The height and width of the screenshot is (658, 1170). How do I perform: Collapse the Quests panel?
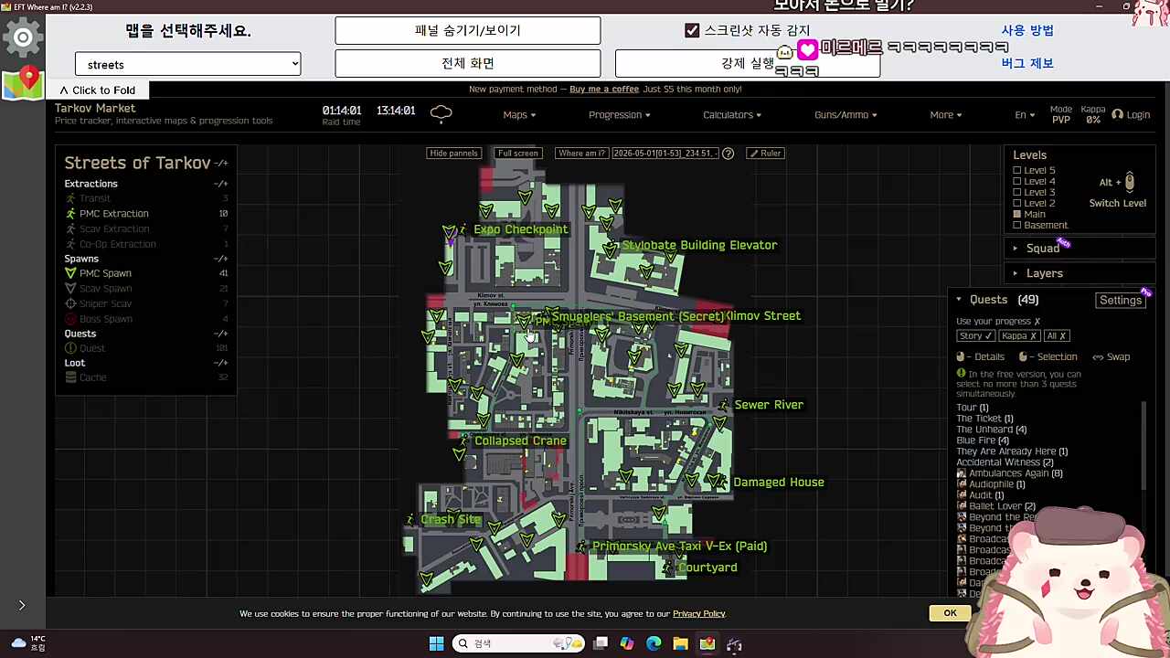pyautogui.click(x=959, y=300)
